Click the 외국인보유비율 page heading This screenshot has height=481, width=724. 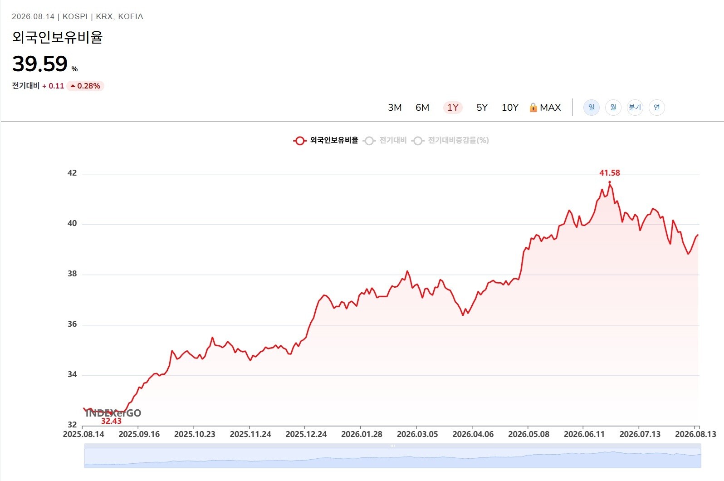coord(58,37)
